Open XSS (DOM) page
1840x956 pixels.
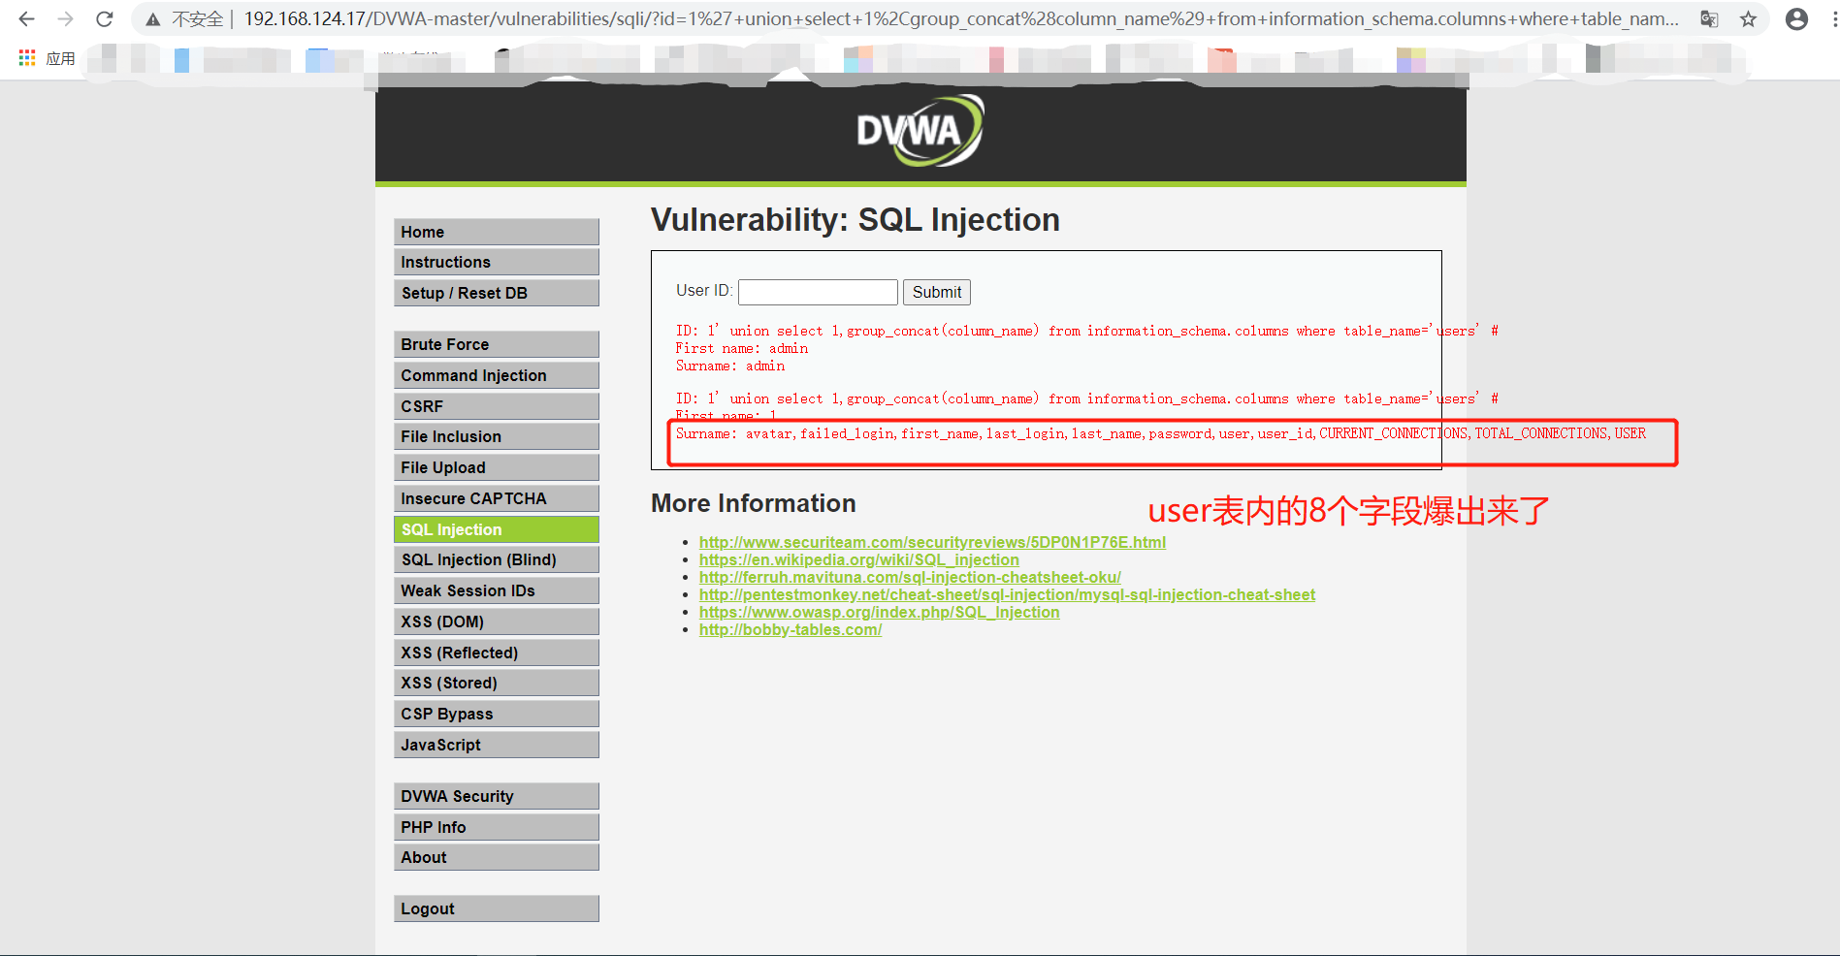(x=497, y=621)
